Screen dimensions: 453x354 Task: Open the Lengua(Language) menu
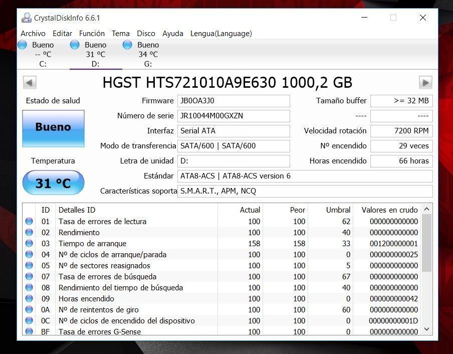tap(221, 34)
